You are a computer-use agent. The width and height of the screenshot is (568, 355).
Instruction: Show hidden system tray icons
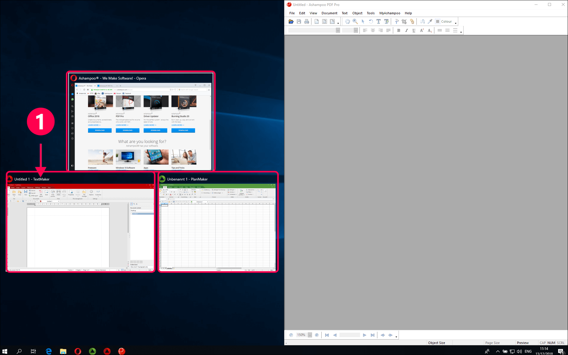point(498,351)
